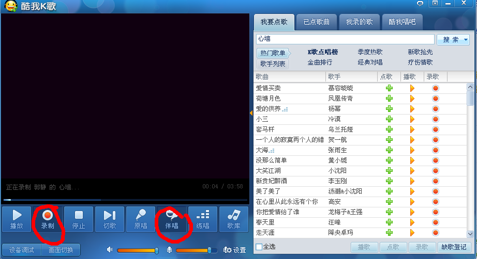Play 一个人的寂寞两个人的错
477x259 pixels.
coord(412,140)
